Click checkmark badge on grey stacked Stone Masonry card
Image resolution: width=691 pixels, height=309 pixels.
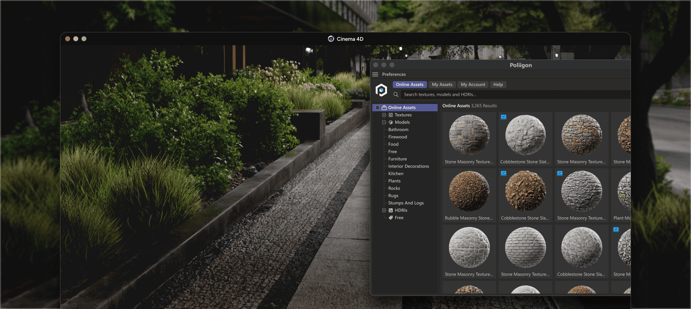click(560, 173)
